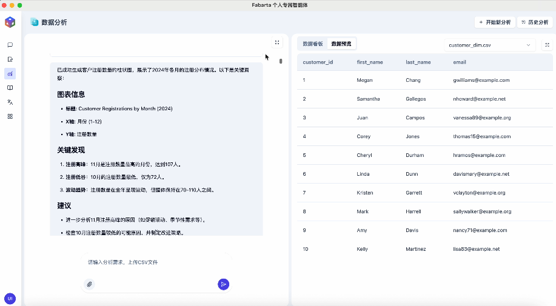Expand the data preview panel fullscreen
This screenshot has width=556, height=306.
(x=547, y=45)
